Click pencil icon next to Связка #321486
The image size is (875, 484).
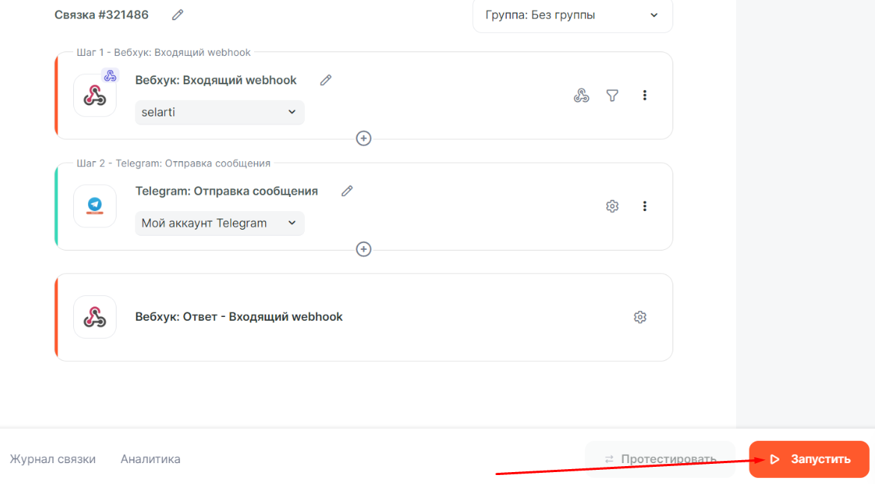click(177, 15)
